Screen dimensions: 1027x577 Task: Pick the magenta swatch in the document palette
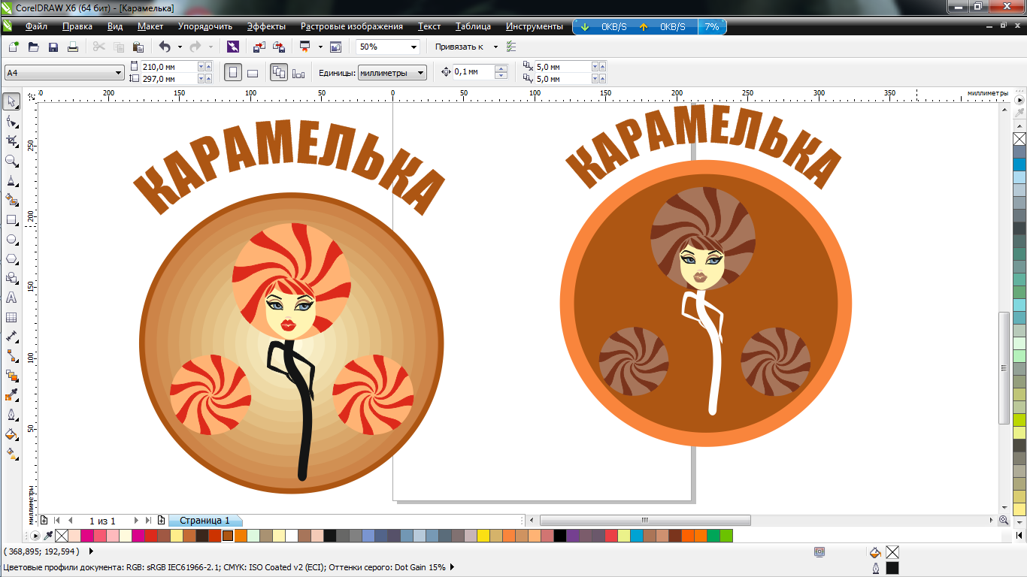87,536
